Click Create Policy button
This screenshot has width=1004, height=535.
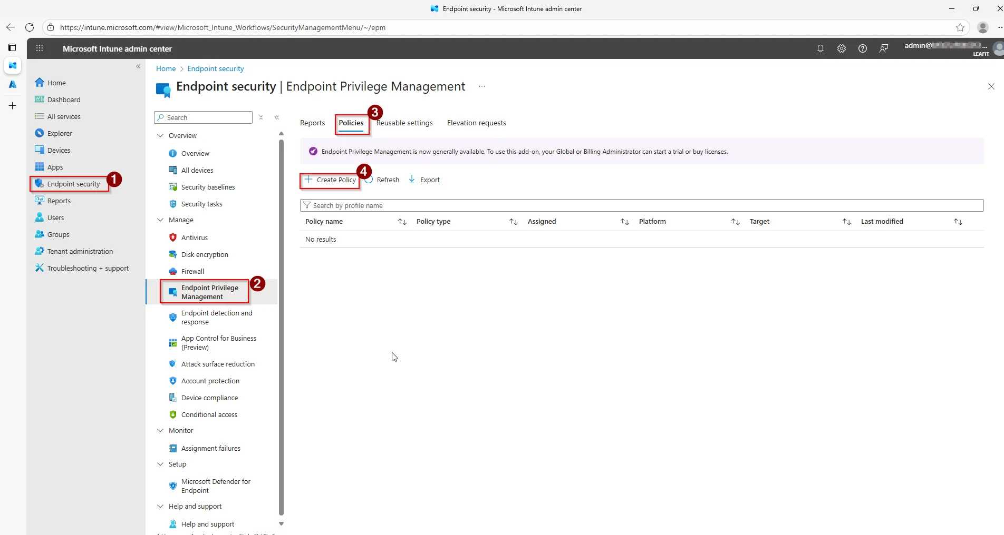(x=331, y=180)
